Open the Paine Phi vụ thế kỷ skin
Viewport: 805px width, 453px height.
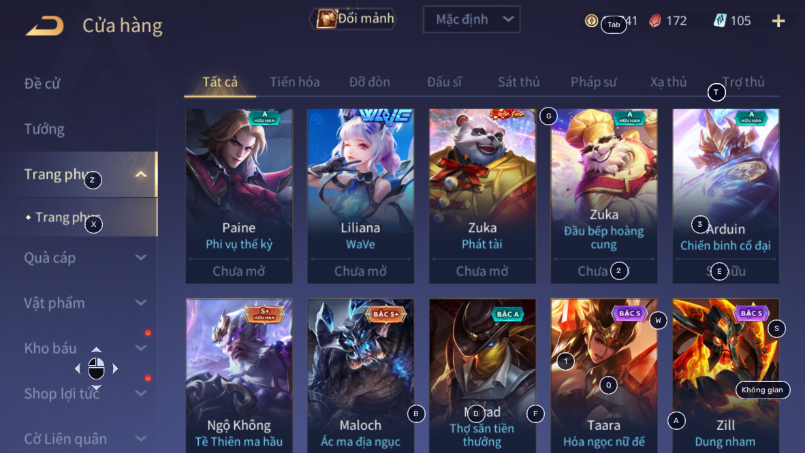[x=239, y=196]
